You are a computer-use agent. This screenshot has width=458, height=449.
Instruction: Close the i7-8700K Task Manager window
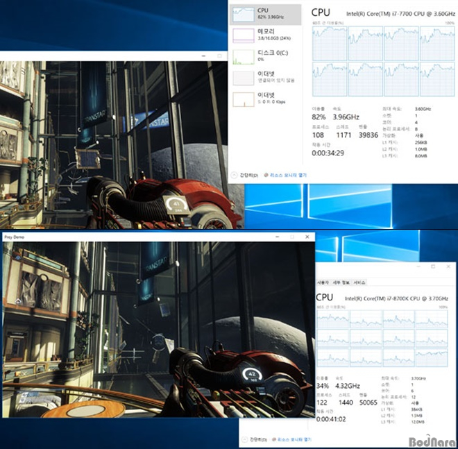[448, 266]
